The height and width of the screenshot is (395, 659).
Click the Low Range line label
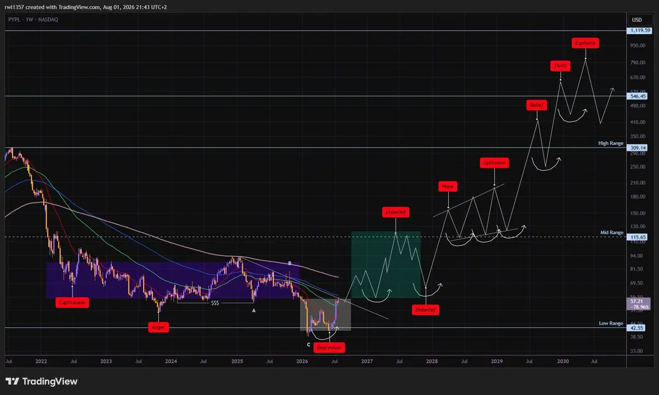[611, 324]
